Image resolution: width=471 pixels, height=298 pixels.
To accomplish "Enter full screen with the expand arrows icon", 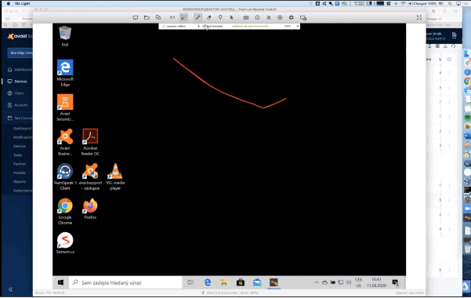I will tap(419, 18).
